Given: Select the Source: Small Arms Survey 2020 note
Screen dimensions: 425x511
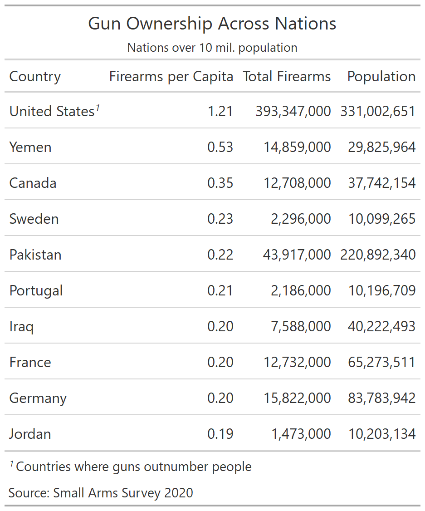Looking at the screenshot, I should (101, 493).
